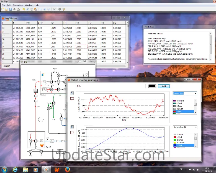216x173 pixels.
Task: Click full-size icon beside Serum TSH plot
Action: tap(72, 93)
